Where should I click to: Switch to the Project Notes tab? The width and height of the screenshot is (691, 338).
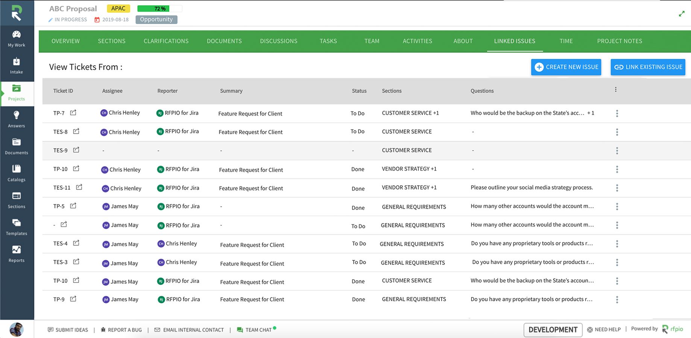pos(619,41)
